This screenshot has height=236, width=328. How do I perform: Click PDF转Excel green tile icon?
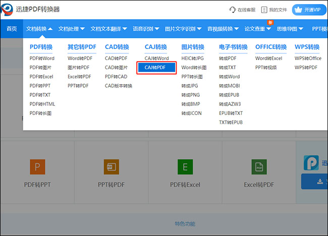click(x=185, y=167)
